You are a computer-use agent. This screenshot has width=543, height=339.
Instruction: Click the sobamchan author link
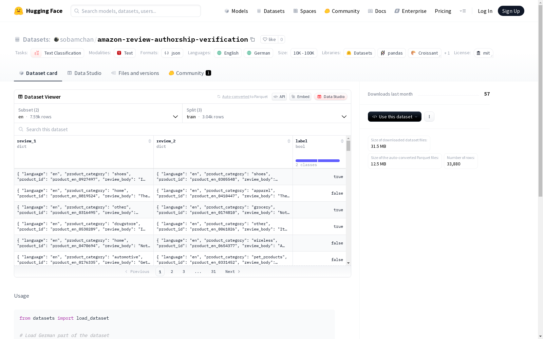tap(77, 39)
